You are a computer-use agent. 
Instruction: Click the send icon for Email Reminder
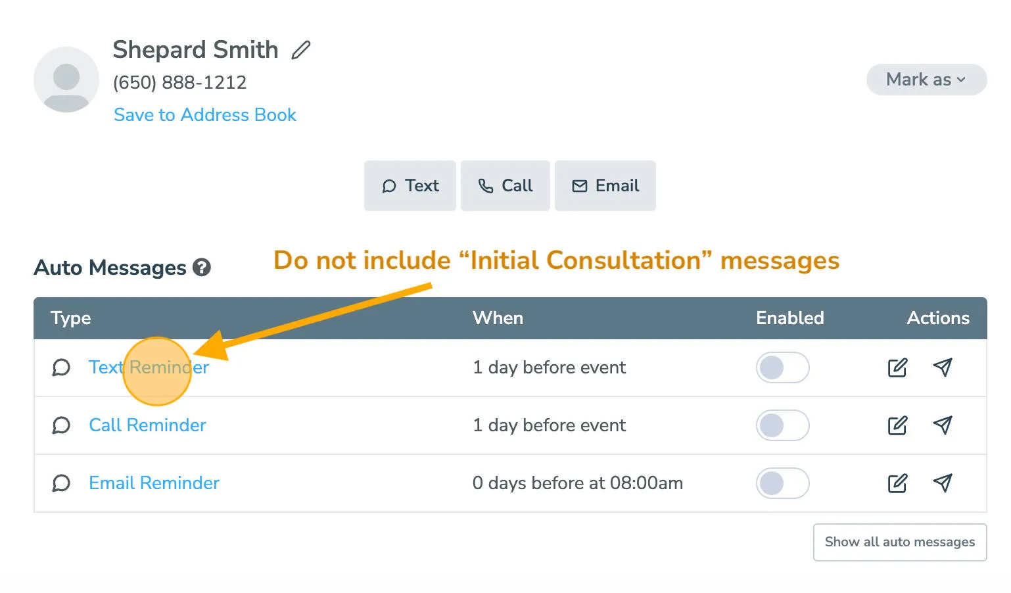point(943,483)
